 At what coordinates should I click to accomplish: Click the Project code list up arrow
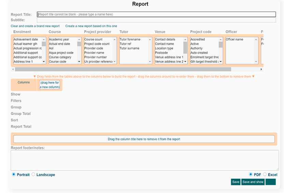coord(221,39)
